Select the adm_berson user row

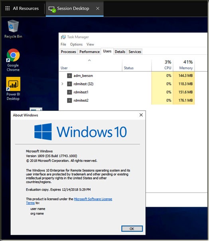click(127, 76)
